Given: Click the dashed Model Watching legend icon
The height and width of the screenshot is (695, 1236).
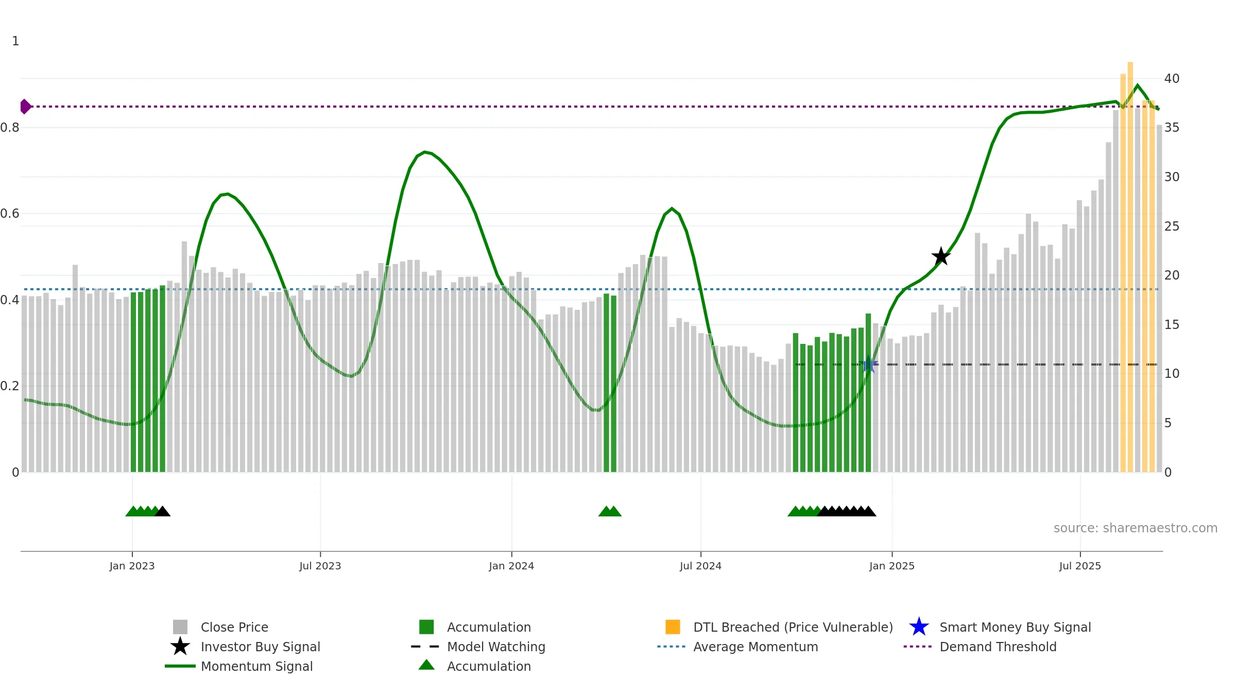Looking at the screenshot, I should [425, 646].
